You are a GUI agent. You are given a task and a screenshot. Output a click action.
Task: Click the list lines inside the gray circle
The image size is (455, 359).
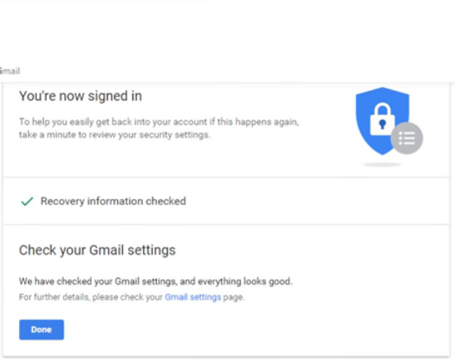click(406, 138)
